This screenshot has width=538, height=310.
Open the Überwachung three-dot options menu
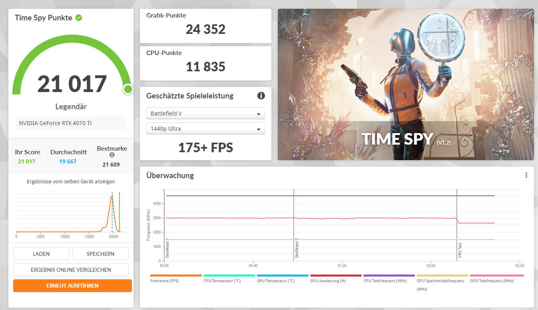coord(526,175)
